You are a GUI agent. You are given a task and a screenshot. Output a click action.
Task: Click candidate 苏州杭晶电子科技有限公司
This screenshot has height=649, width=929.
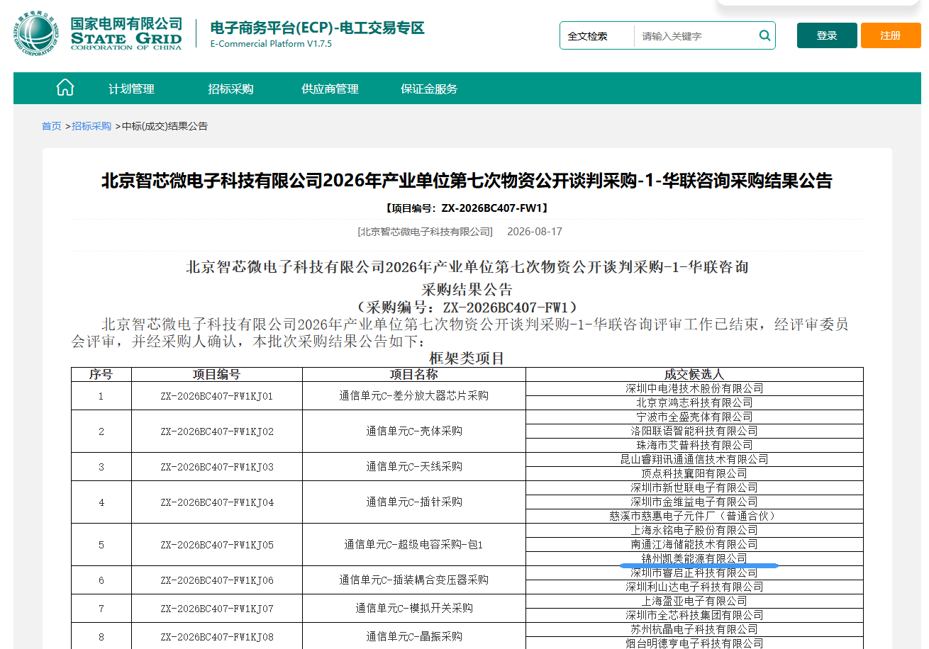click(x=694, y=629)
